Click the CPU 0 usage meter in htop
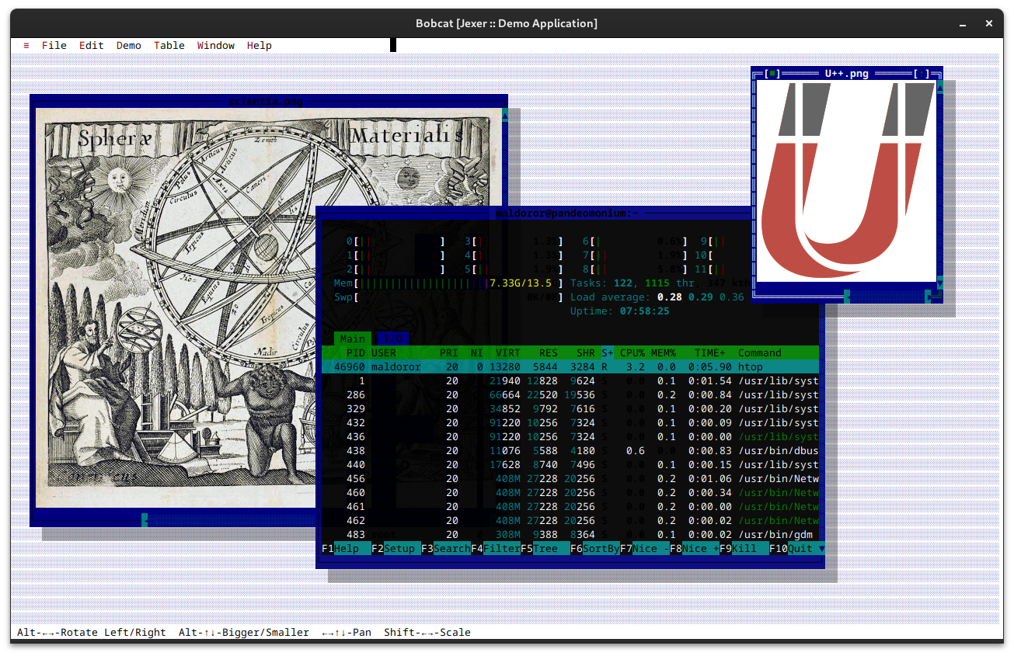The image size is (1014, 656). [396, 241]
